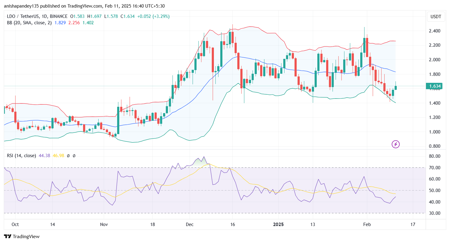Click the highlighted 1.634 price label
This screenshot has height=243, width=450.
coord(434,86)
